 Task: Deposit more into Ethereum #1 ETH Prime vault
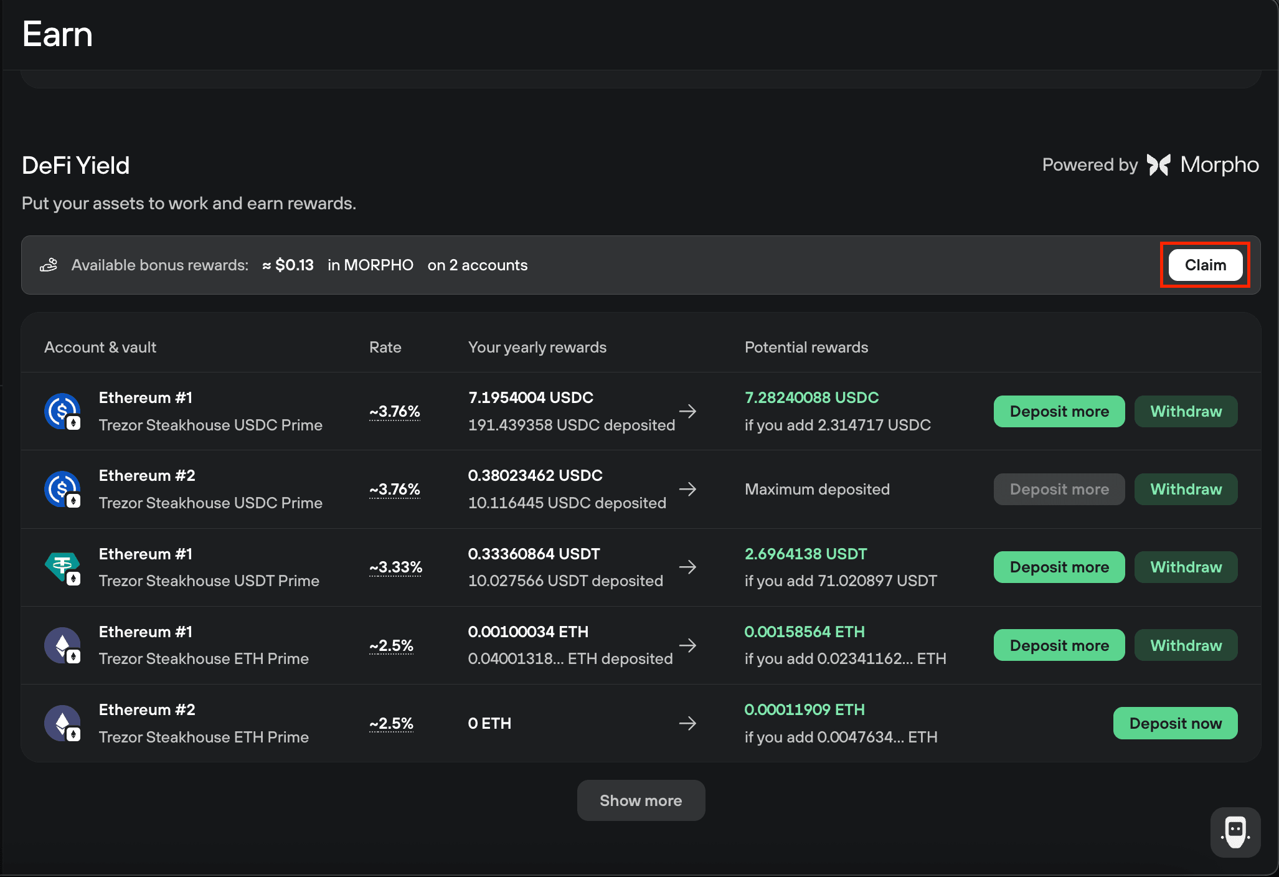point(1059,645)
